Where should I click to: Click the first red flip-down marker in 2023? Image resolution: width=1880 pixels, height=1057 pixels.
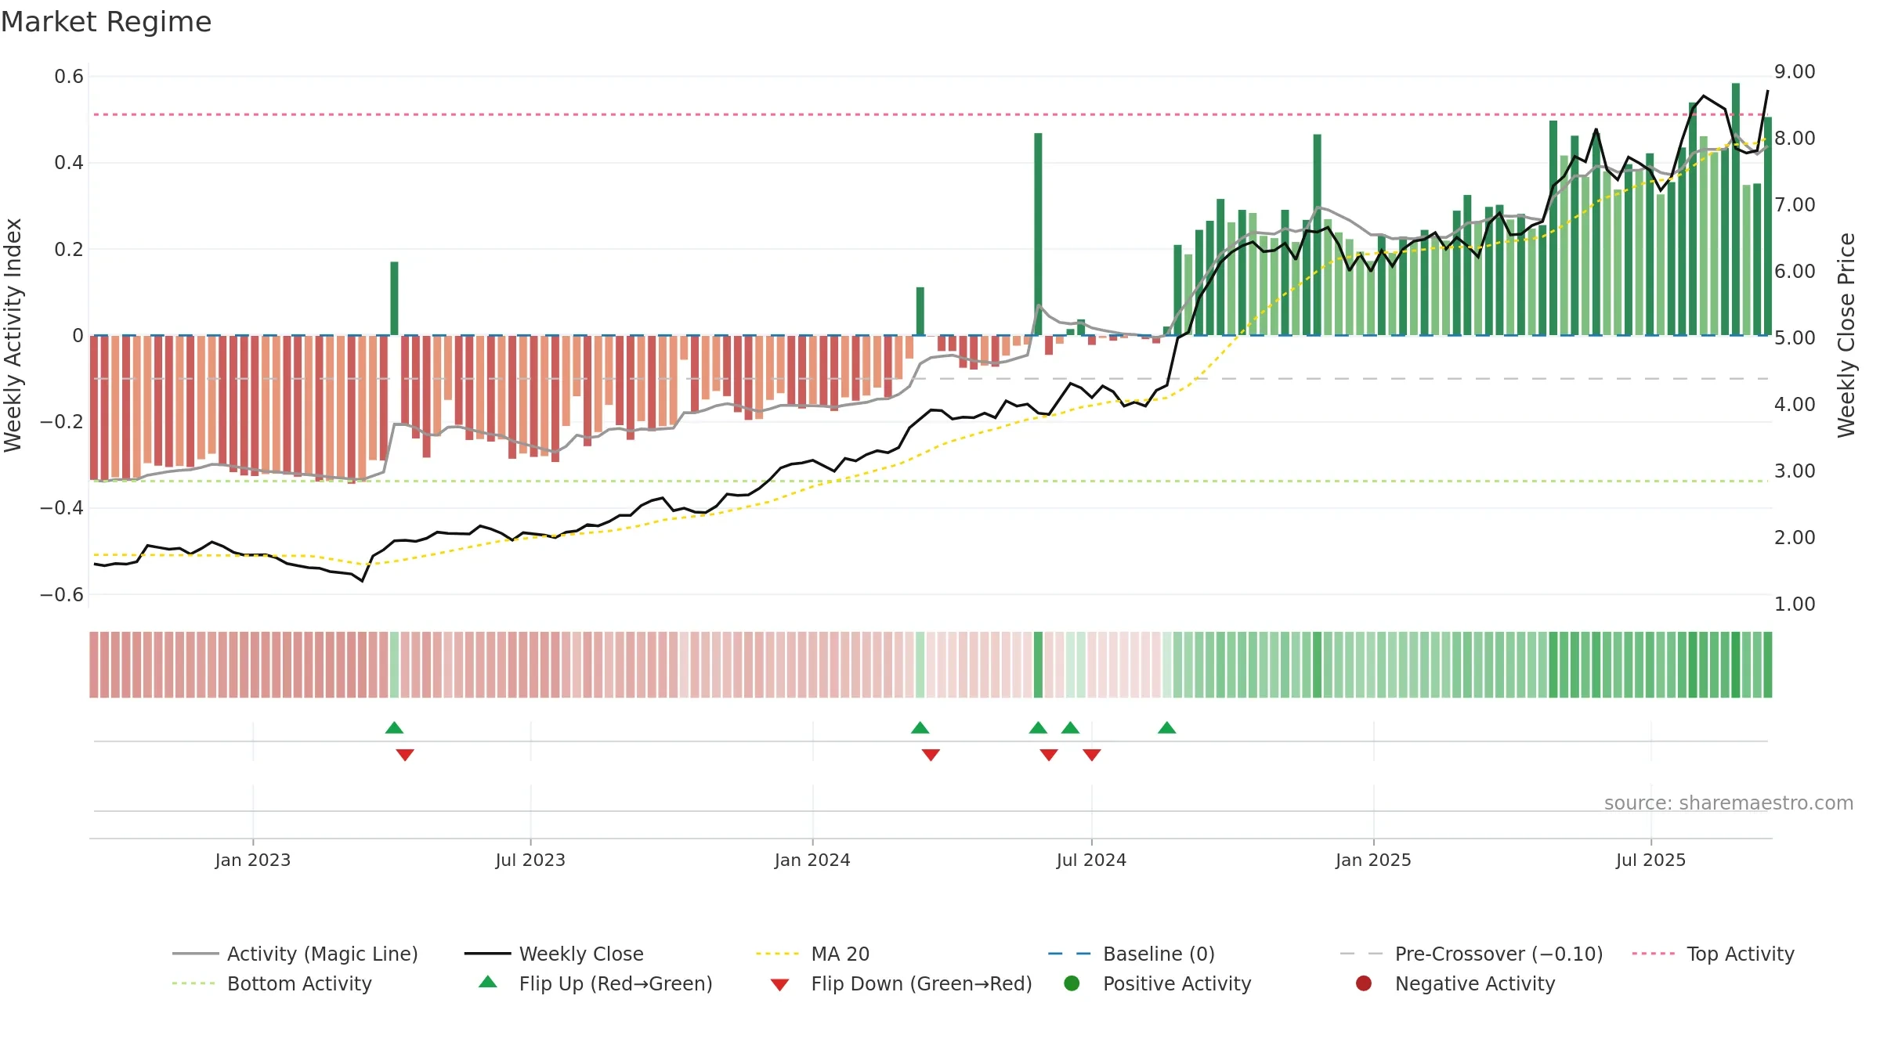tap(405, 755)
